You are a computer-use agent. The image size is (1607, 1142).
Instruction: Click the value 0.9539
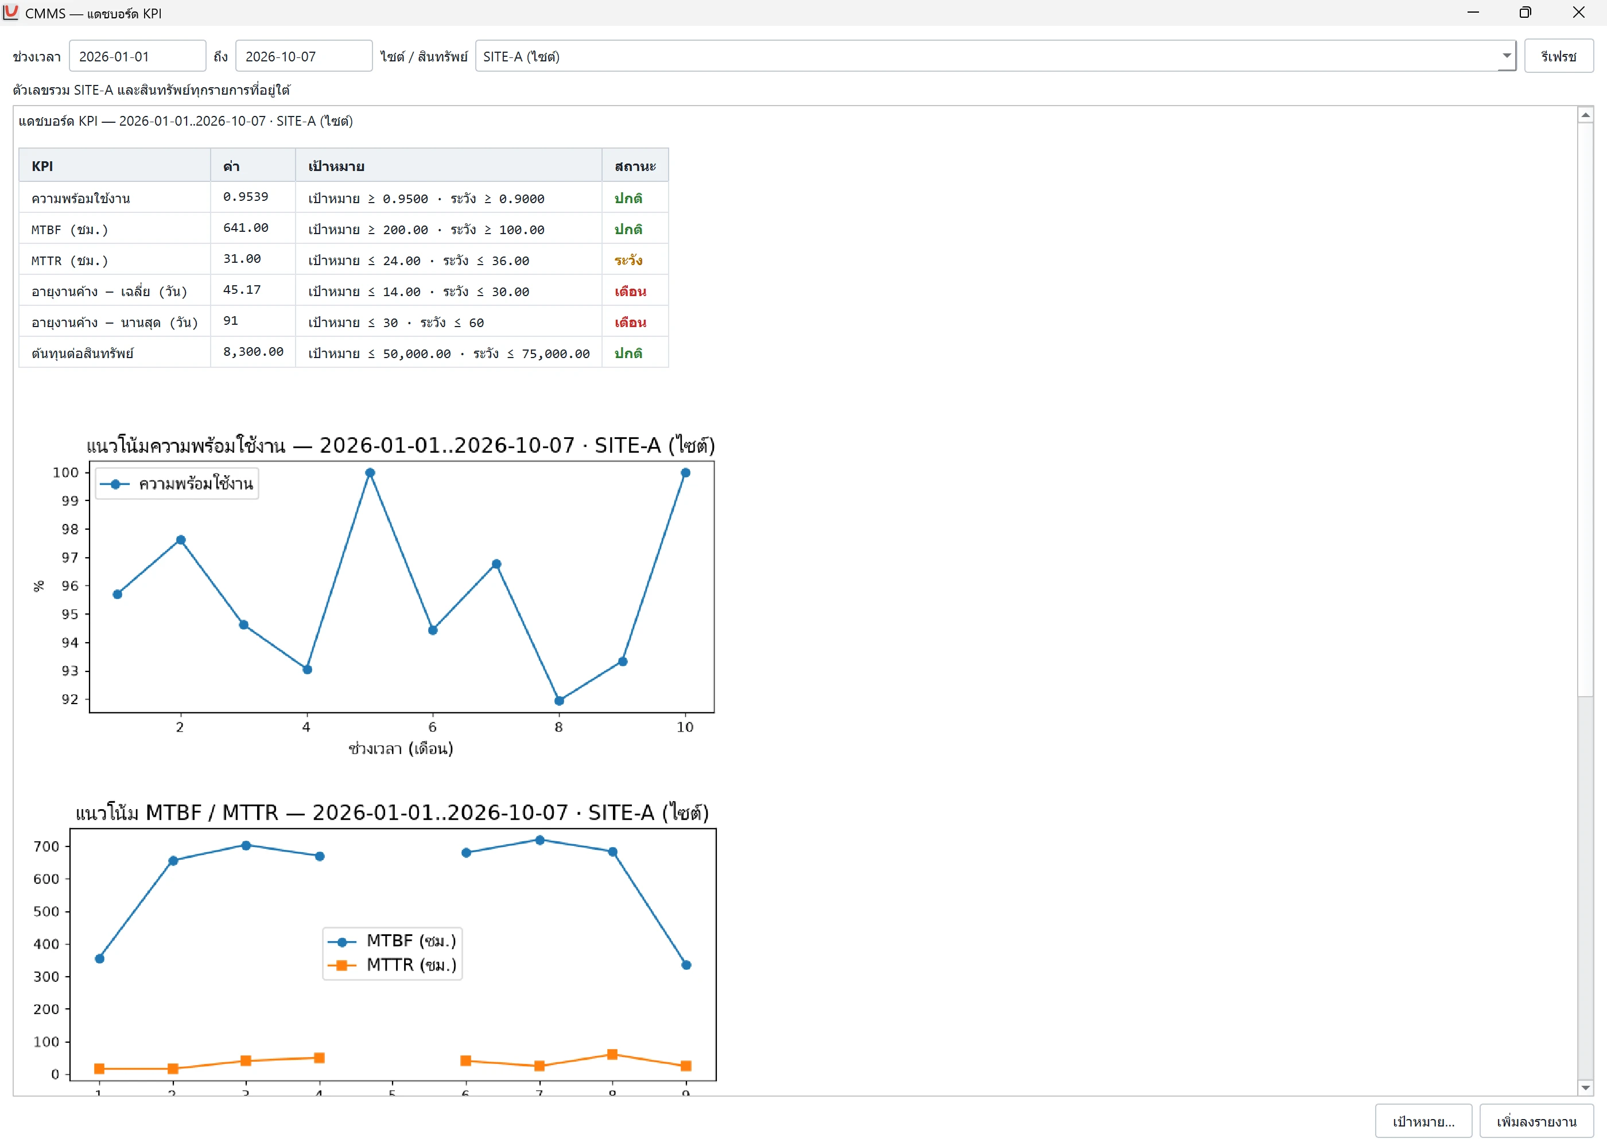[x=246, y=197]
